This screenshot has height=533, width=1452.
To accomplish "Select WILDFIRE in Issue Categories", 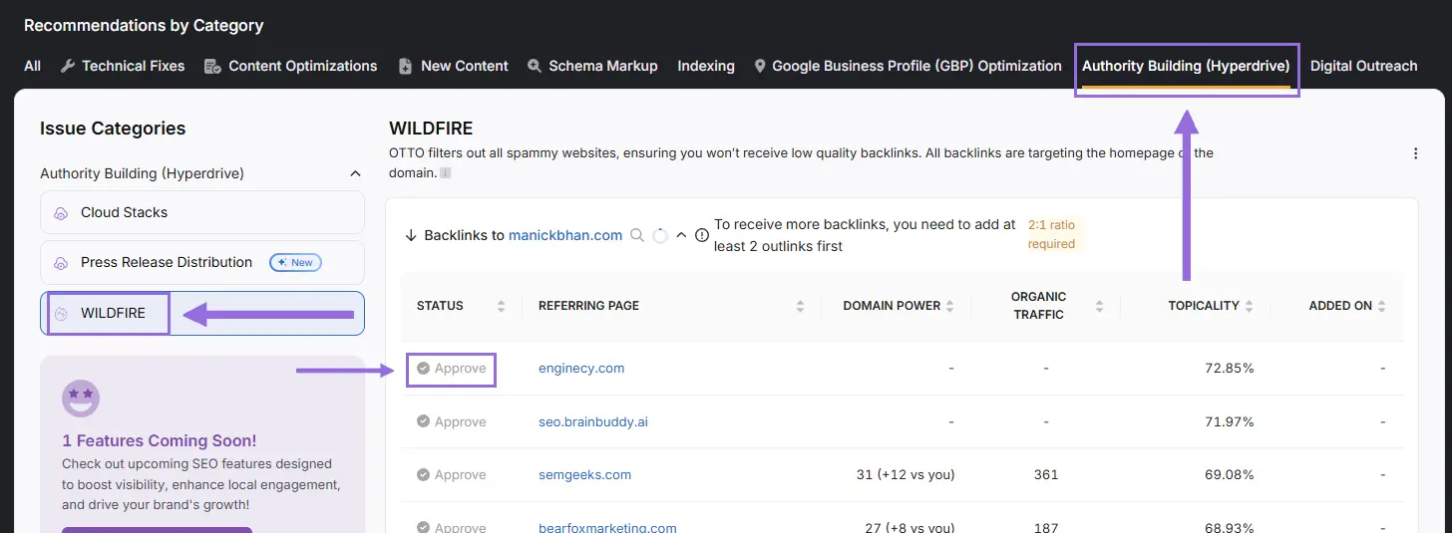I will coord(113,313).
